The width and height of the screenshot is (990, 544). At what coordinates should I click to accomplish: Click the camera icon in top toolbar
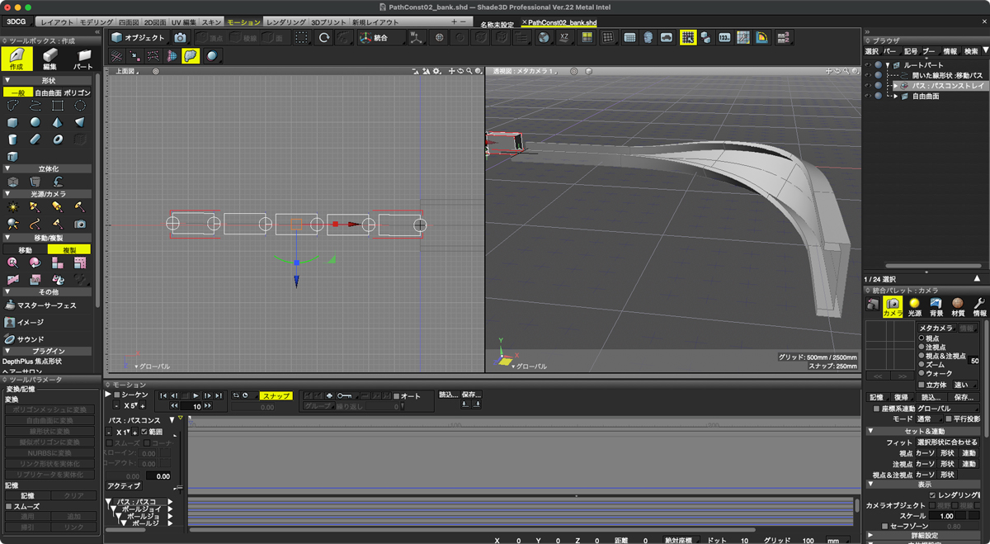click(x=180, y=38)
